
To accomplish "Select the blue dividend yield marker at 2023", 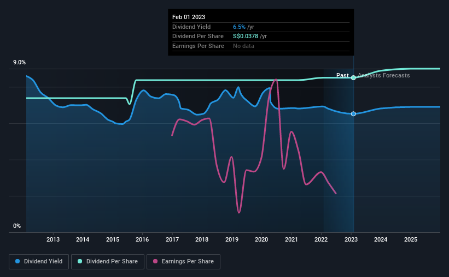I will pyautogui.click(x=353, y=113).
